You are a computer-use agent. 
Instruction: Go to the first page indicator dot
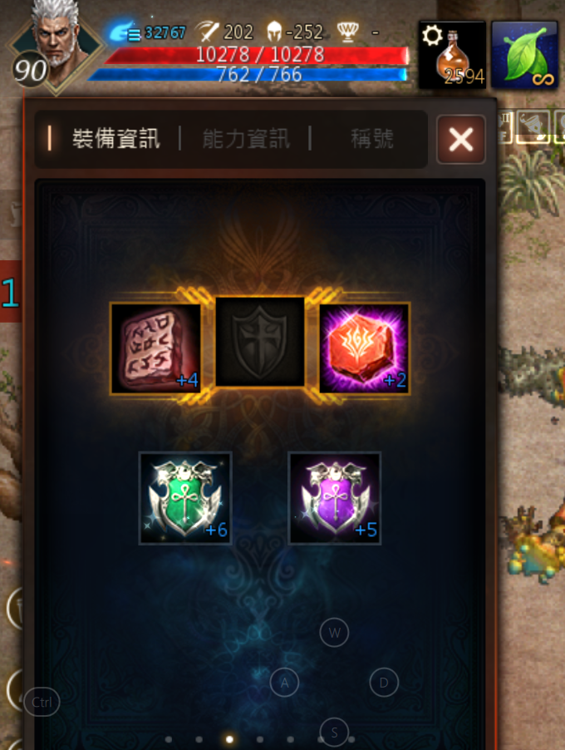coord(169,739)
